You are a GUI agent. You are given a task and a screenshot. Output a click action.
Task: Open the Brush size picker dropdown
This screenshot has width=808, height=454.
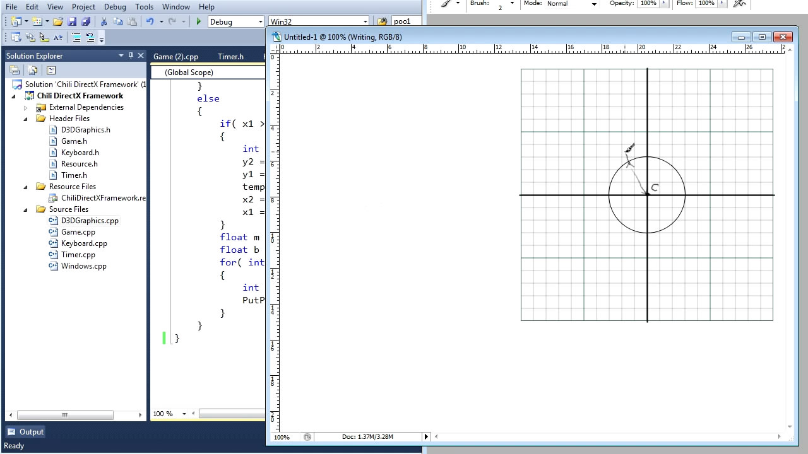click(x=512, y=3)
